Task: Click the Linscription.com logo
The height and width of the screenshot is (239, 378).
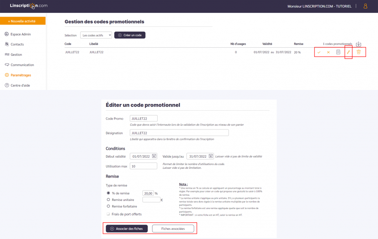Action: tap(28, 6)
